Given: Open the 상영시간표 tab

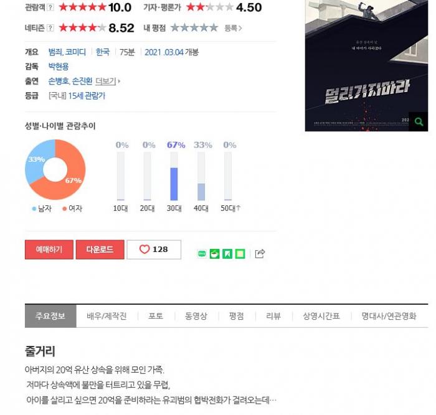Looking at the screenshot, I should pos(321,316).
